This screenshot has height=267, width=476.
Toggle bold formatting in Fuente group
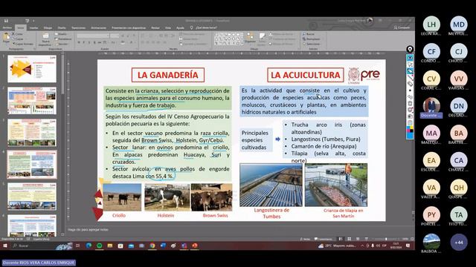point(79,43)
